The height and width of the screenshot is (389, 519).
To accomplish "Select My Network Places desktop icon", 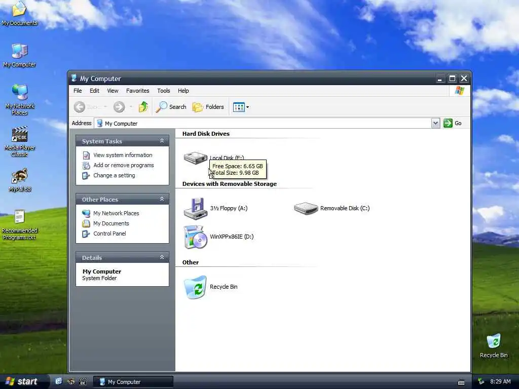I will point(20,100).
